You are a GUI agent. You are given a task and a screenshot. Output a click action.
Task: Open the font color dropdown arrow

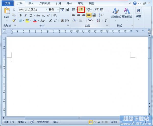click(x=38, y=21)
